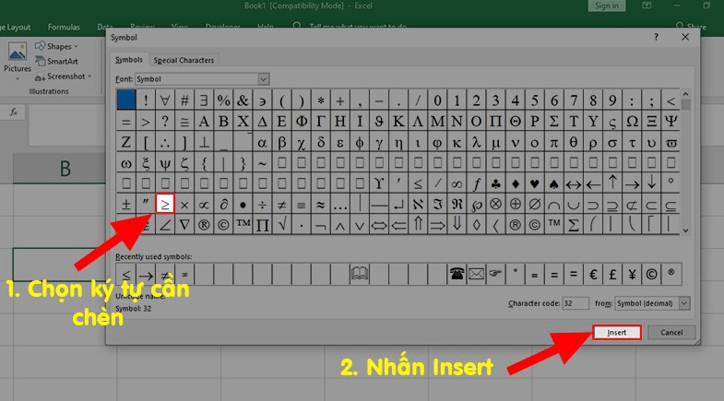The height and width of the screenshot is (401, 724).
Task: Switch to the Special Characters tab
Action: 184,60
